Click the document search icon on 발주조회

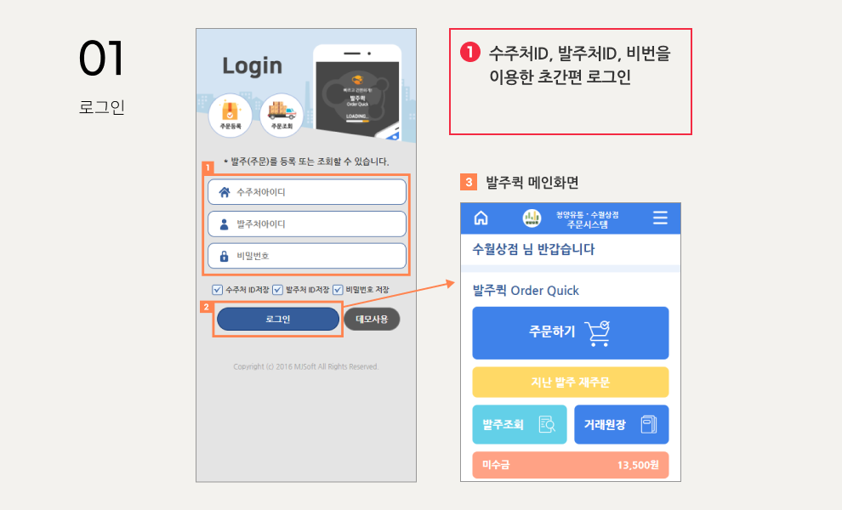pyautogui.click(x=547, y=424)
